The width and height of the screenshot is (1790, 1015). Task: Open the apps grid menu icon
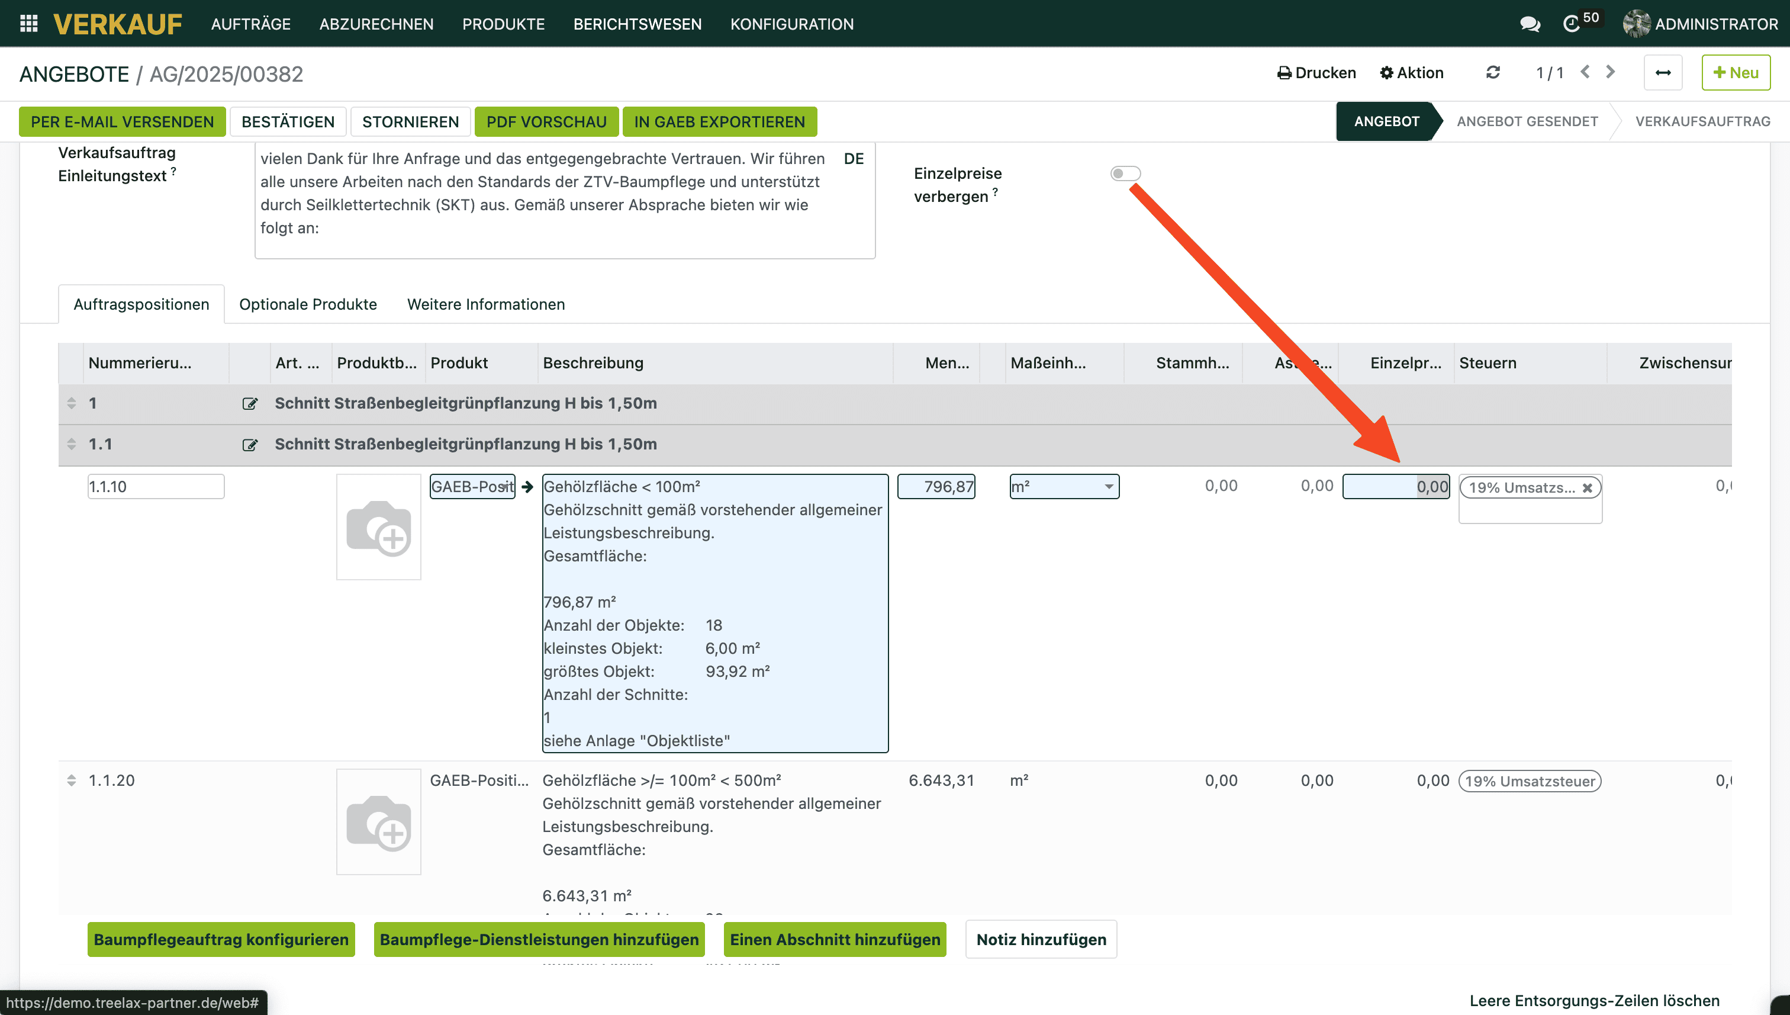[28, 24]
